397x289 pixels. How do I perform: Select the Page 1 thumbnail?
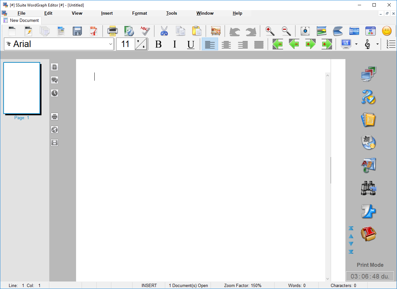pyautogui.click(x=22, y=88)
